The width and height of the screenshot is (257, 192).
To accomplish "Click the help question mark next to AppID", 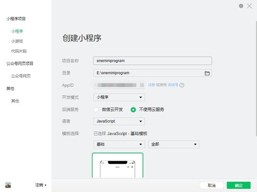I will [182, 85].
